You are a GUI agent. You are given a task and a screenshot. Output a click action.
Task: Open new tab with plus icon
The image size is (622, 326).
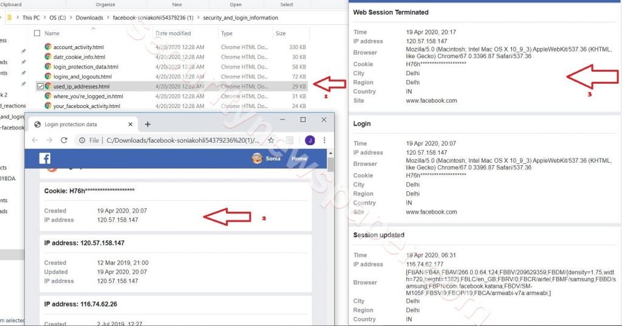pos(148,124)
